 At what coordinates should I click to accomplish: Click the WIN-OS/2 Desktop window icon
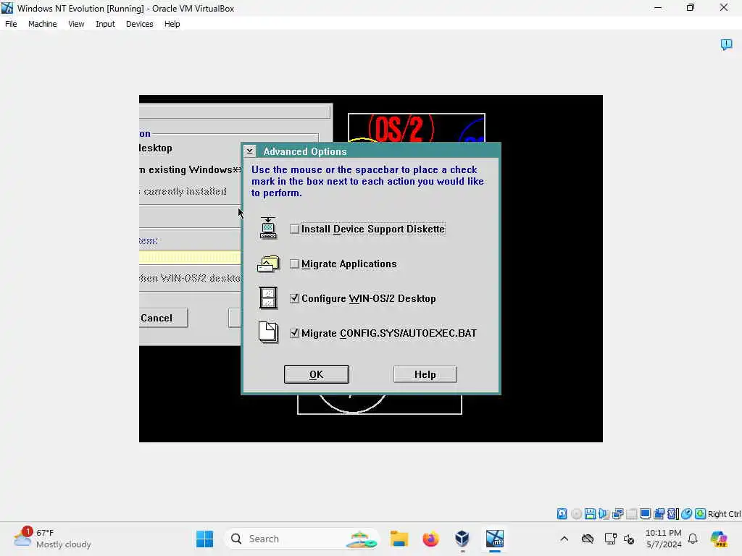pyautogui.click(x=268, y=298)
